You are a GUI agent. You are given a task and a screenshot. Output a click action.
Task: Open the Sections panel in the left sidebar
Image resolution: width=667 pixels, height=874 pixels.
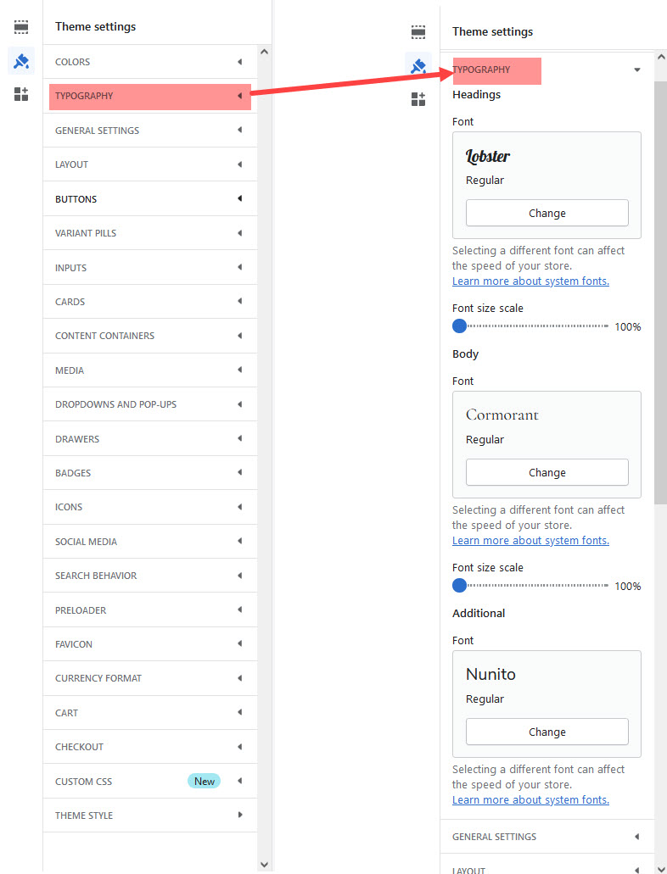point(21,26)
